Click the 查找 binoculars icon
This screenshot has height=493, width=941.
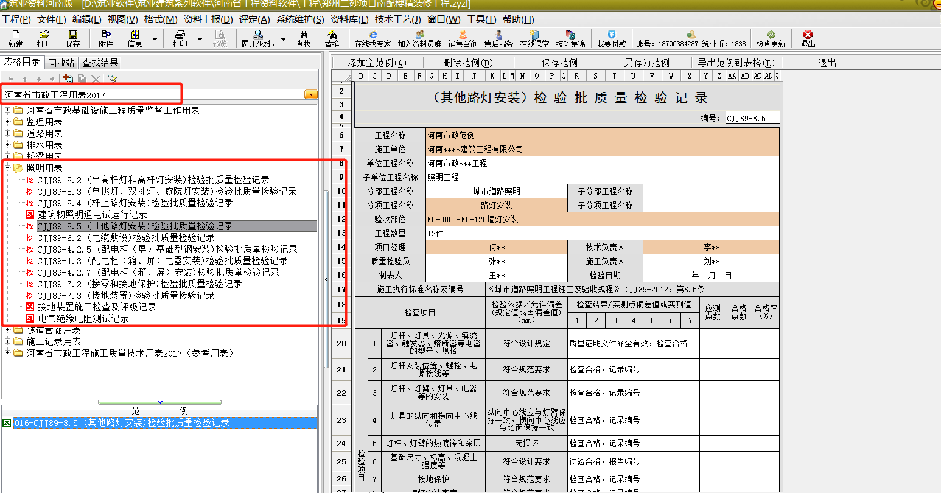303,39
